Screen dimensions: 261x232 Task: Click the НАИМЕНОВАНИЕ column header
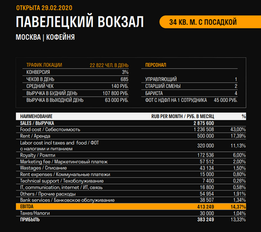(36, 116)
